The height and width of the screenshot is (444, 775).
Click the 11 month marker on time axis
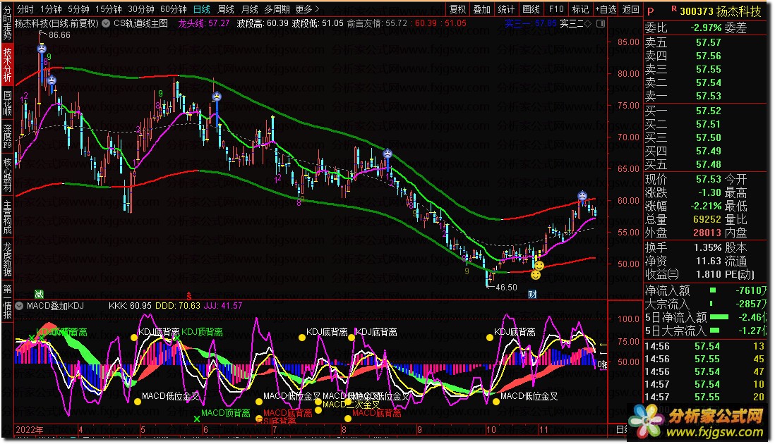[543, 430]
